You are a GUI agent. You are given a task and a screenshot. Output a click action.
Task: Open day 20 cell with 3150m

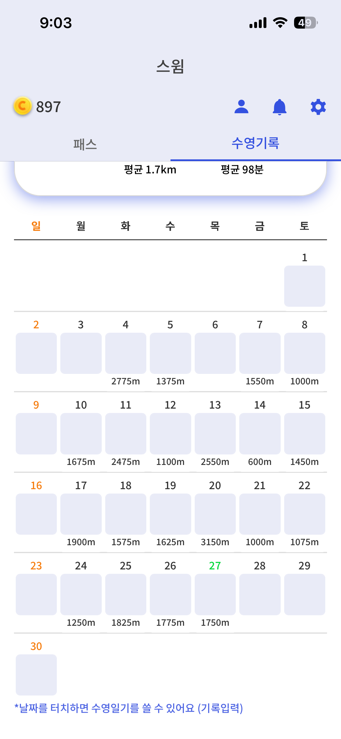point(215,514)
